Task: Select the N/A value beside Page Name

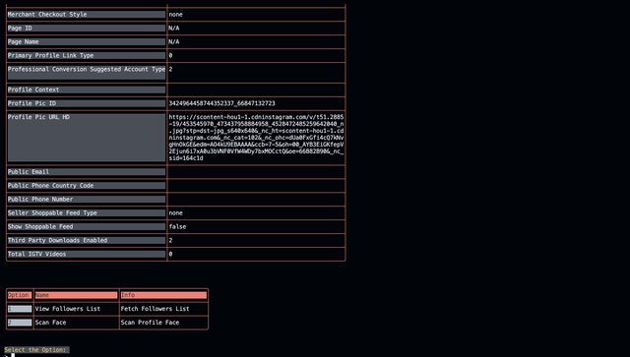Action: click(174, 41)
